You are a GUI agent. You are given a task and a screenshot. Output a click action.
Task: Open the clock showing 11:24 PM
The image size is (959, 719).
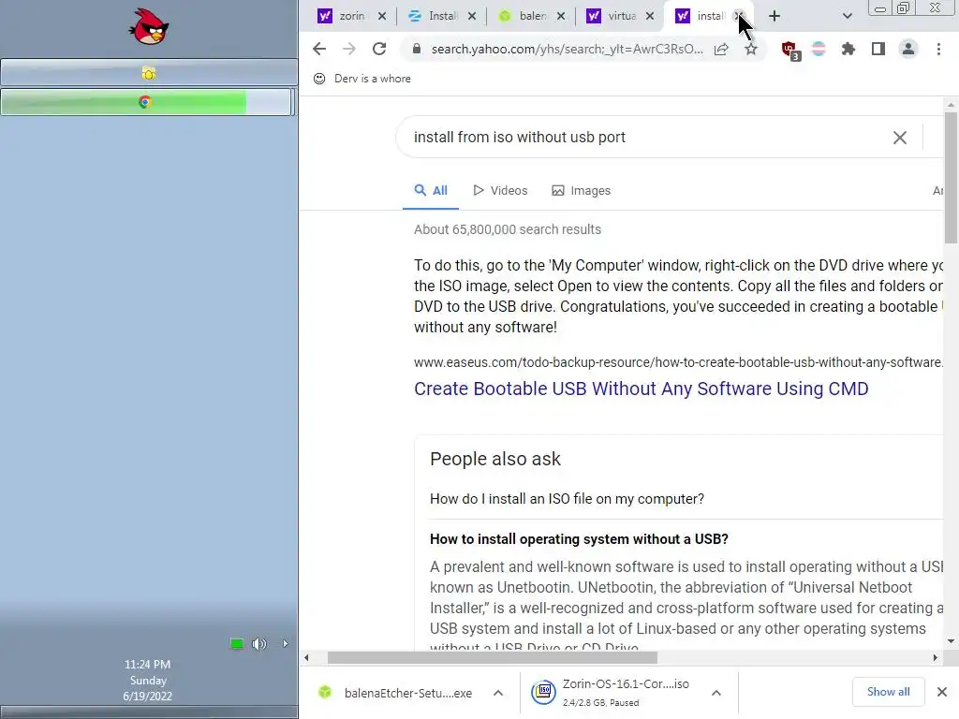[x=147, y=680]
